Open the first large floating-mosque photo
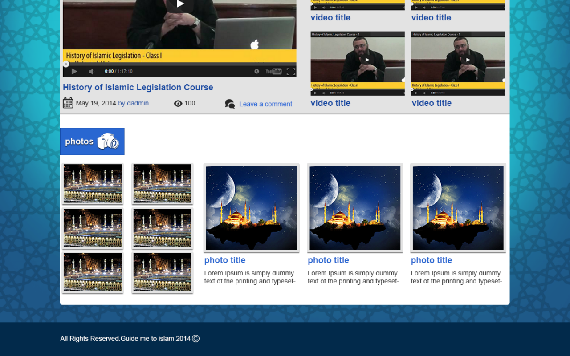This screenshot has height=356, width=570. click(x=252, y=208)
